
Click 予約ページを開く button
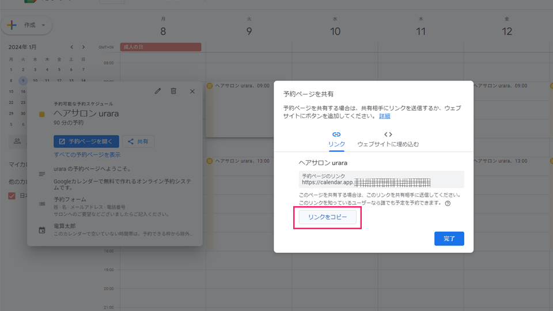[86, 142]
